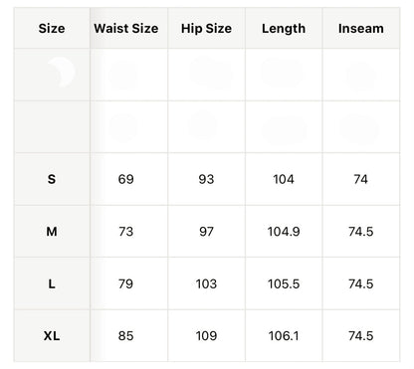
Task: Select the XL size row label
Action: coord(52,336)
